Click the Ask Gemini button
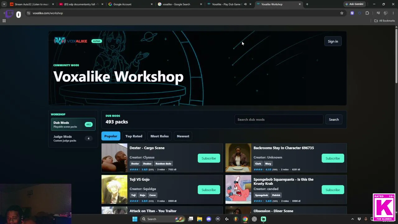The image size is (398, 224). 354,4
